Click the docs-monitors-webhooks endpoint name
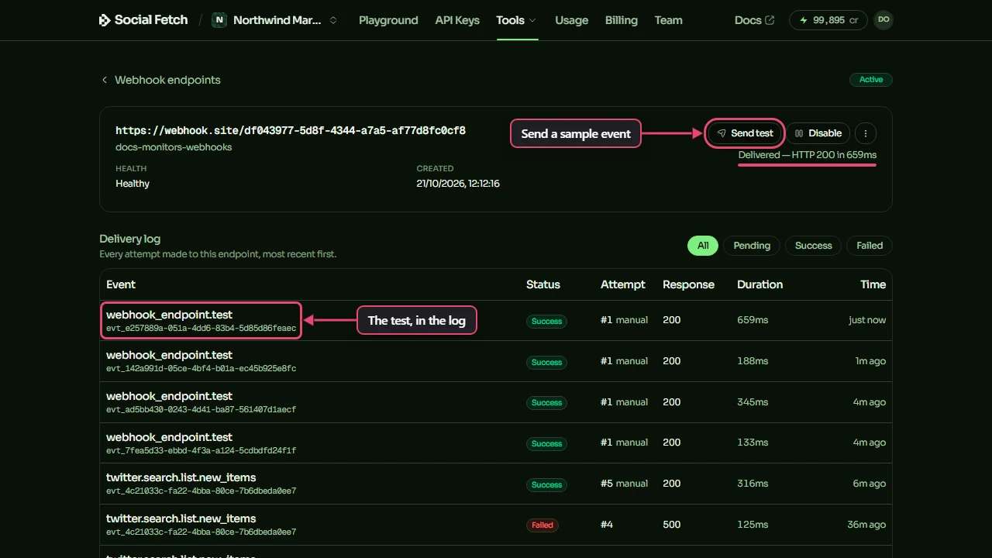The image size is (992, 558). (174, 147)
